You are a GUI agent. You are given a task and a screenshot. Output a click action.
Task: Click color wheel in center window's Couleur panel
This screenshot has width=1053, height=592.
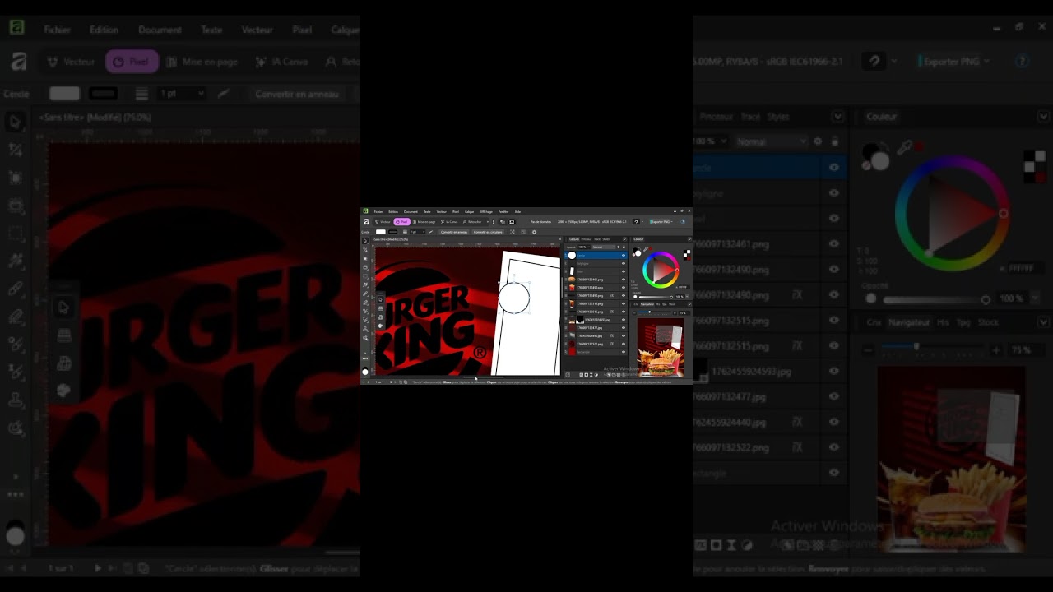click(661, 270)
